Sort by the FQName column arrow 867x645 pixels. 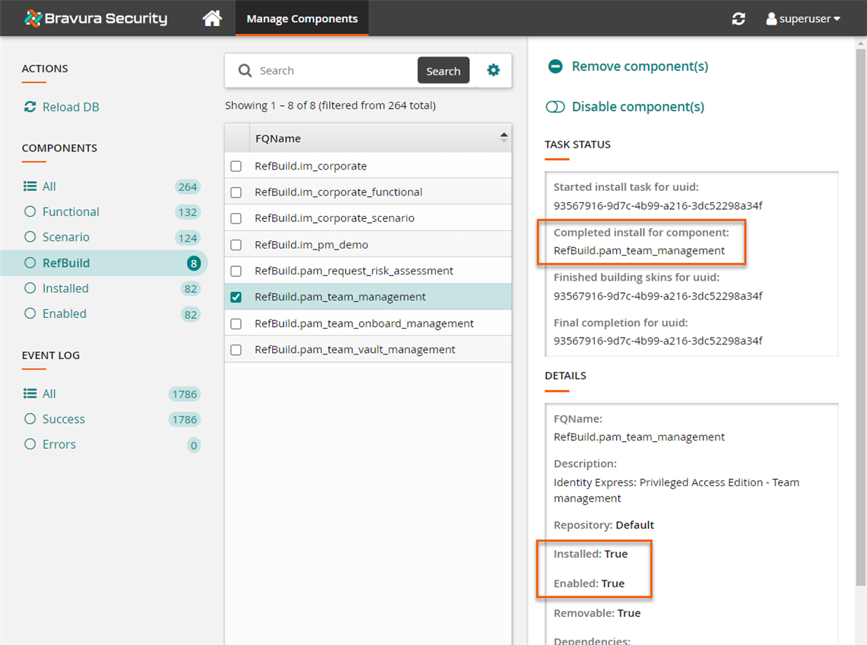tap(503, 138)
